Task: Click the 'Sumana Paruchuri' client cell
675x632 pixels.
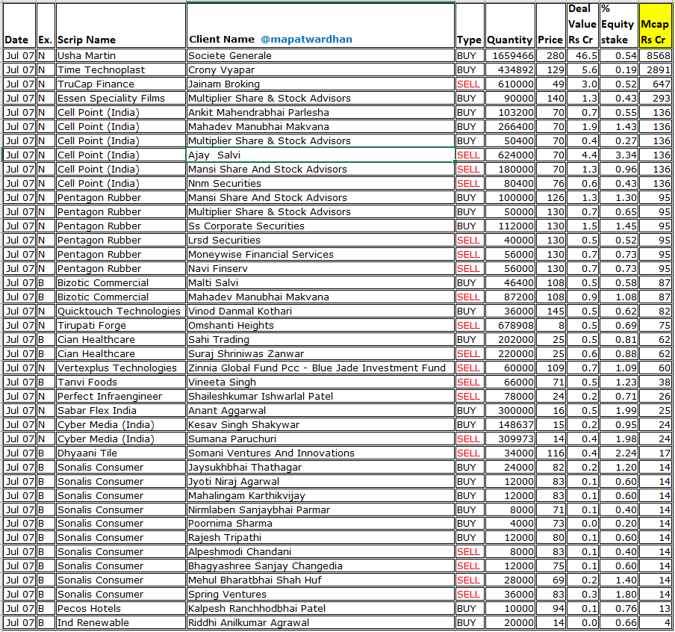Action: pyautogui.click(x=320, y=439)
